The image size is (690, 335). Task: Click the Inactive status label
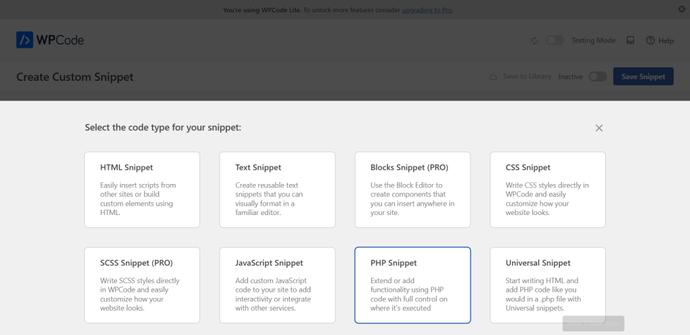point(570,77)
